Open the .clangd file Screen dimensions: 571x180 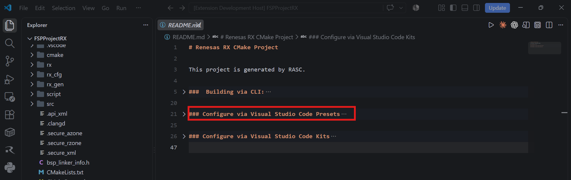(x=56, y=123)
